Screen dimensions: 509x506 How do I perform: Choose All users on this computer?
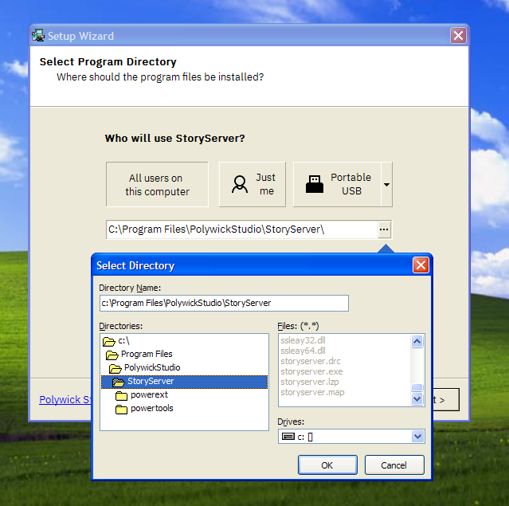[x=157, y=184]
